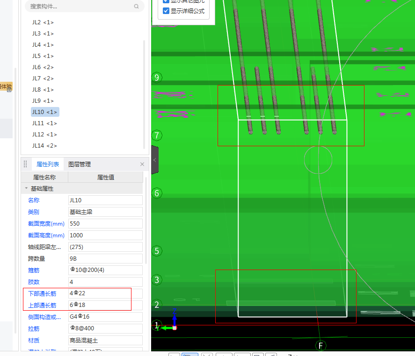This screenshot has width=415, height=356.
Task: Select JL6 in the component list
Action: click(43, 67)
